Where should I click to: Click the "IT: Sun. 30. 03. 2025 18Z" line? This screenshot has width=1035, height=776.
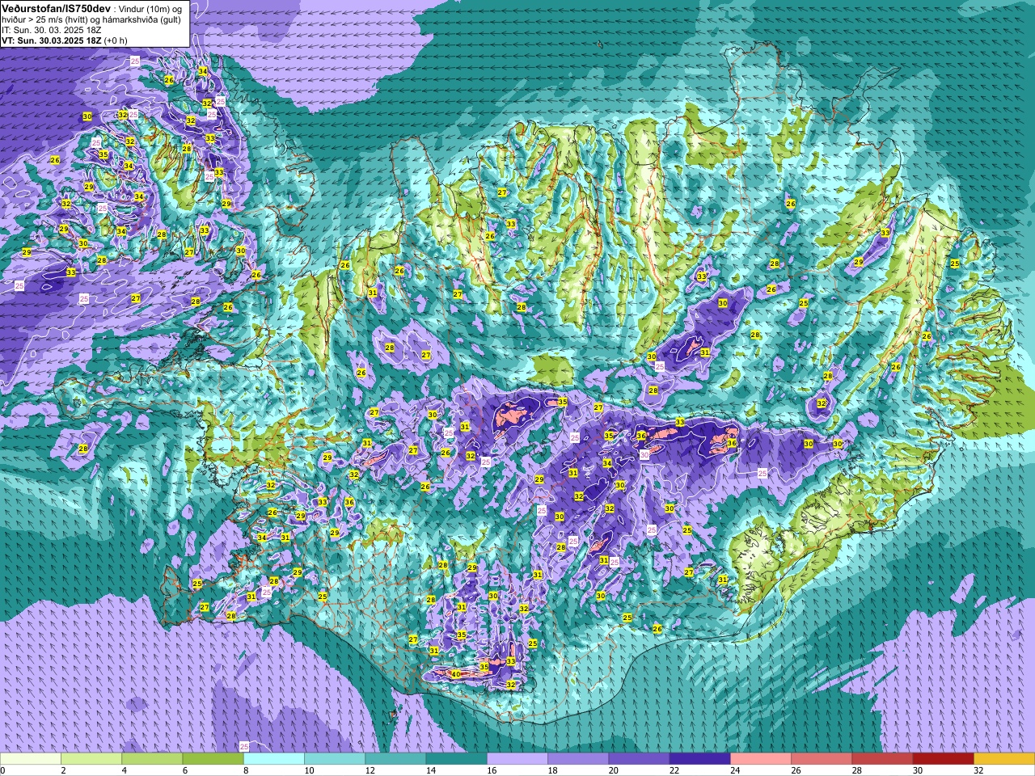point(51,30)
